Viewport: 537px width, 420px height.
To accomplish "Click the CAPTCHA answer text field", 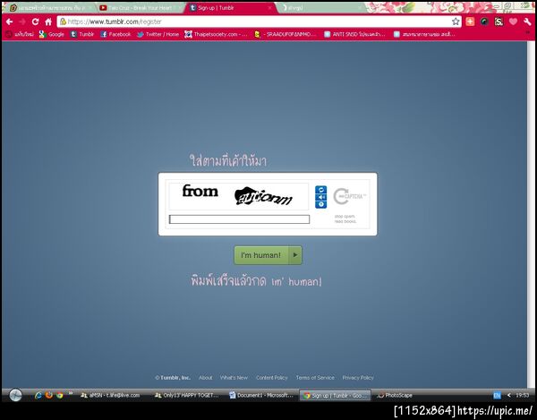I will [239, 219].
